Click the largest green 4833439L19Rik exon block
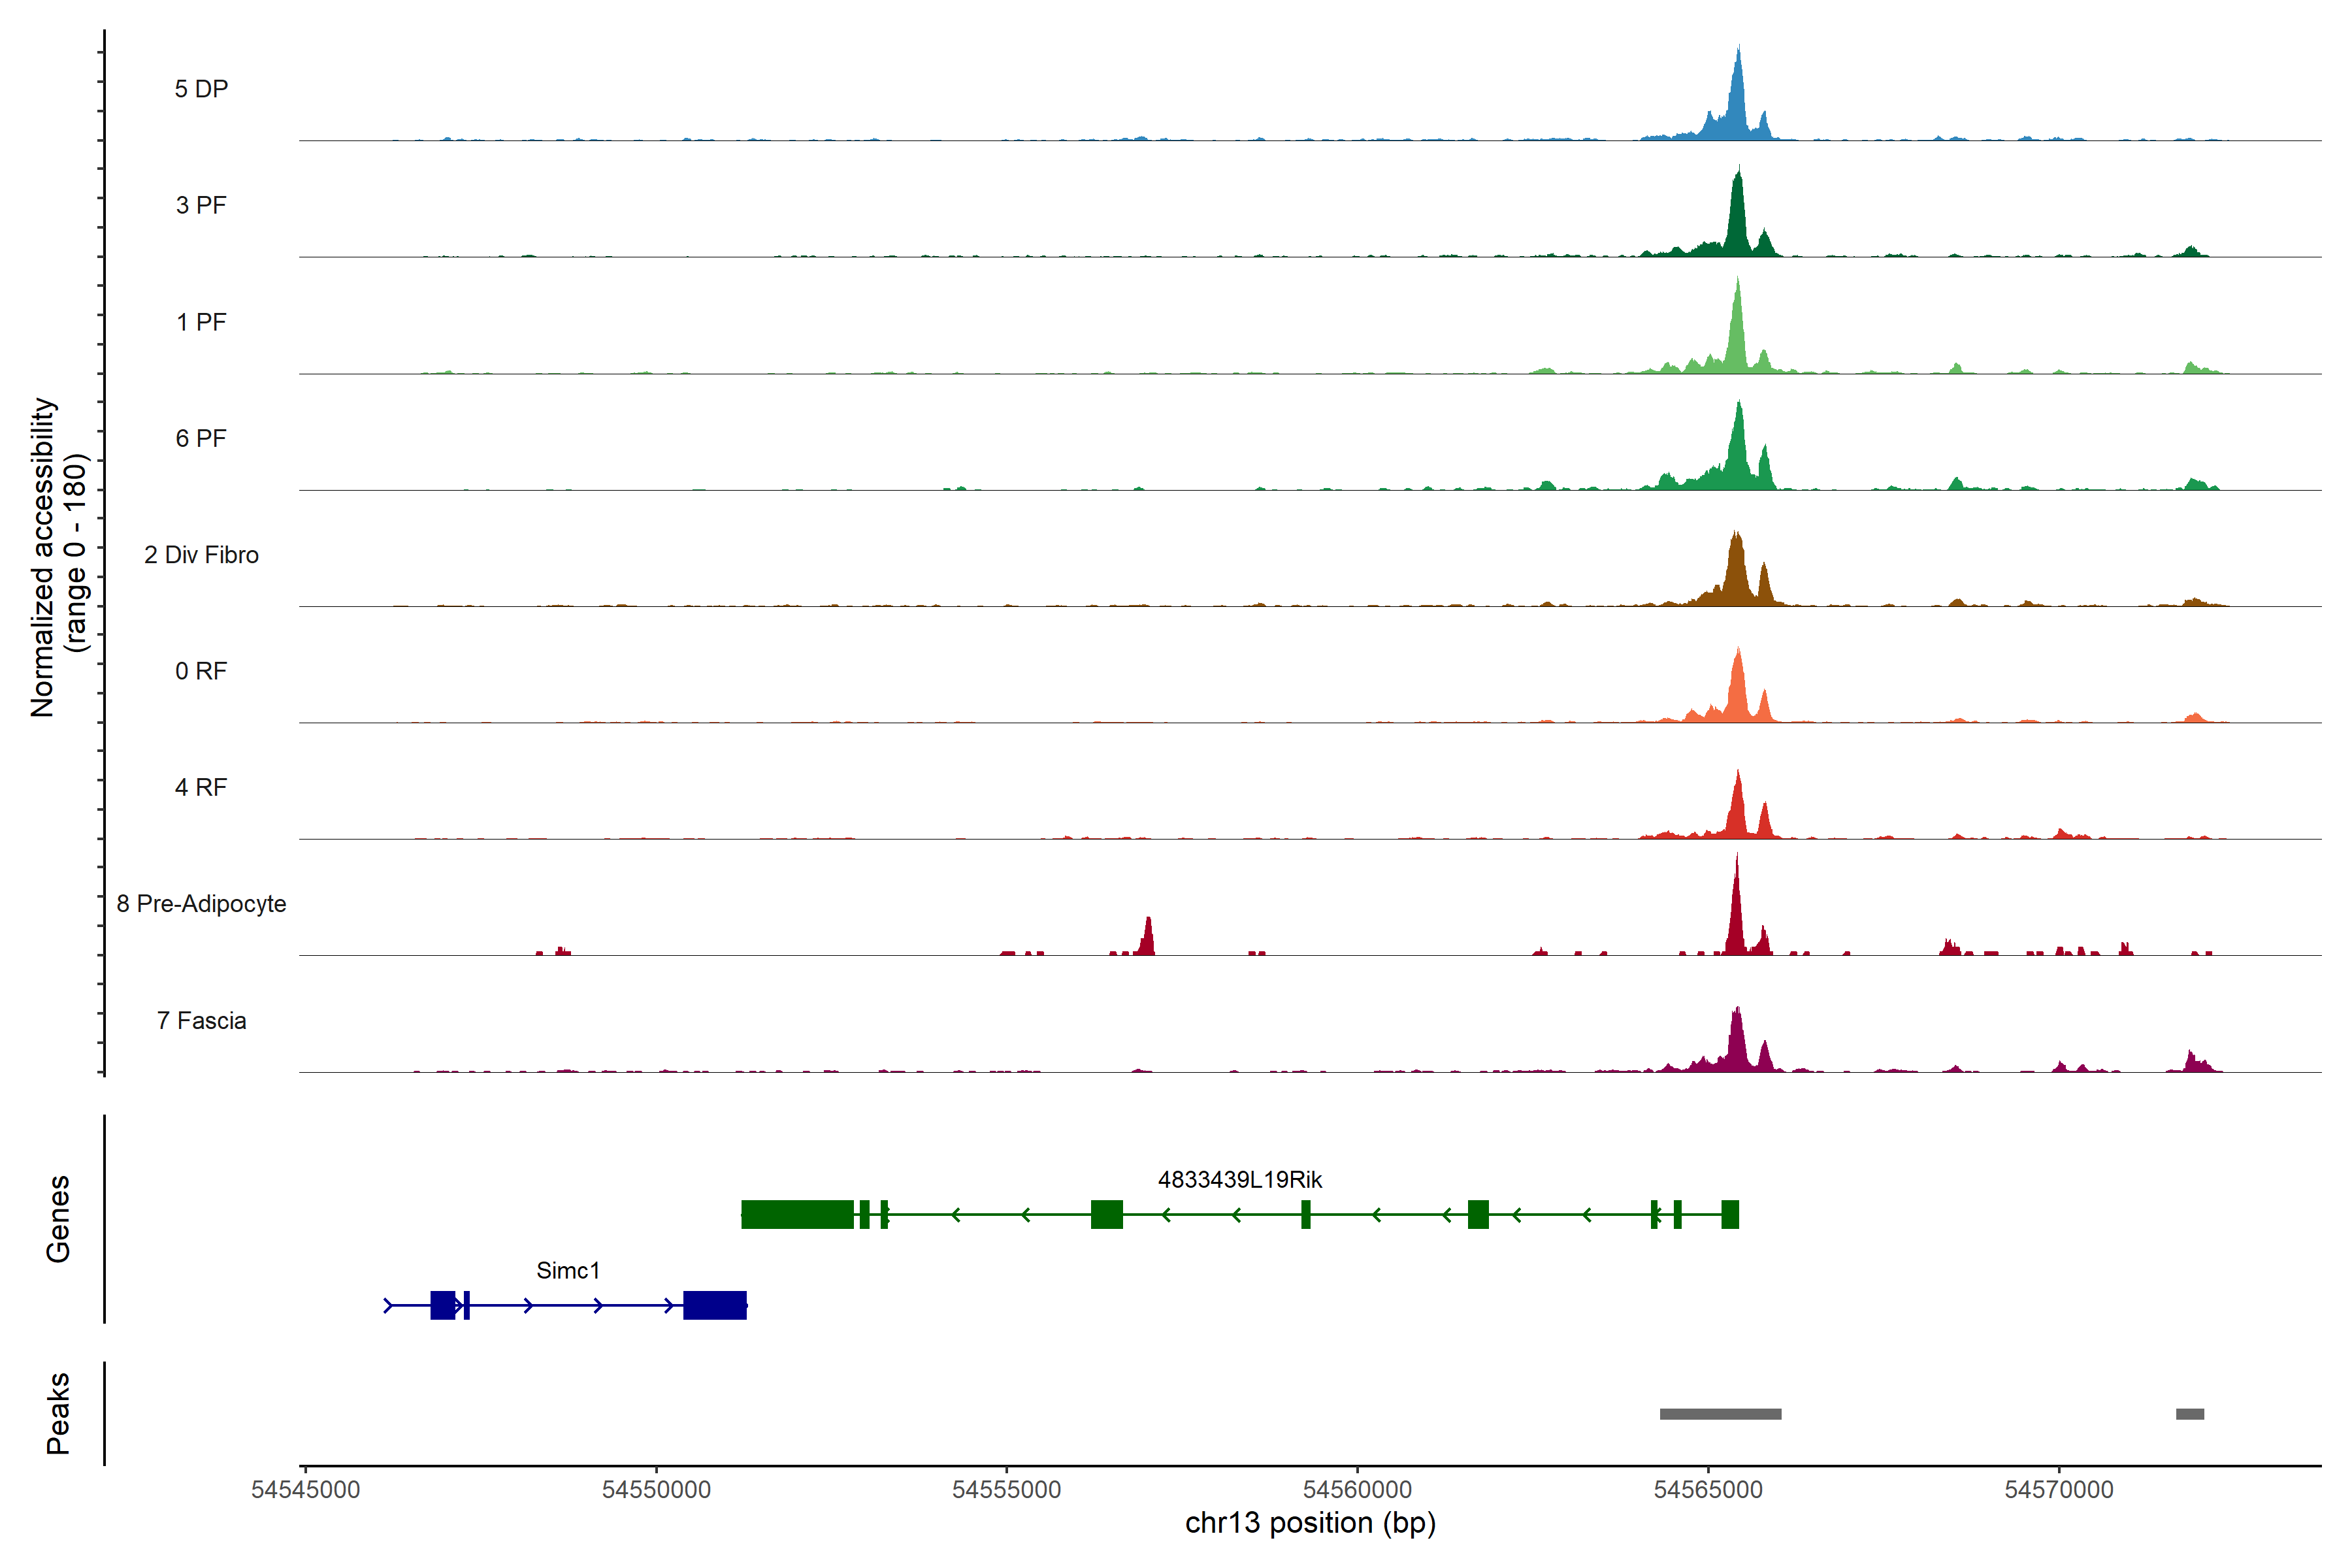The width and height of the screenshot is (2352, 1568). tap(797, 1214)
